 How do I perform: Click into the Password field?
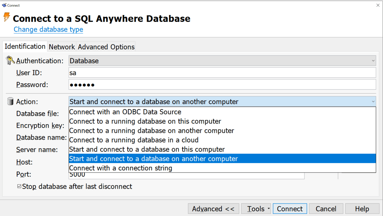222,85
